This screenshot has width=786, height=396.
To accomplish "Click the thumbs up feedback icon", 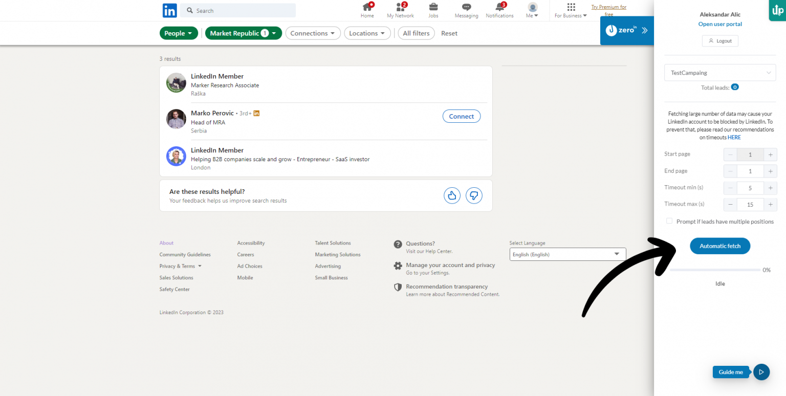I will coord(452,195).
